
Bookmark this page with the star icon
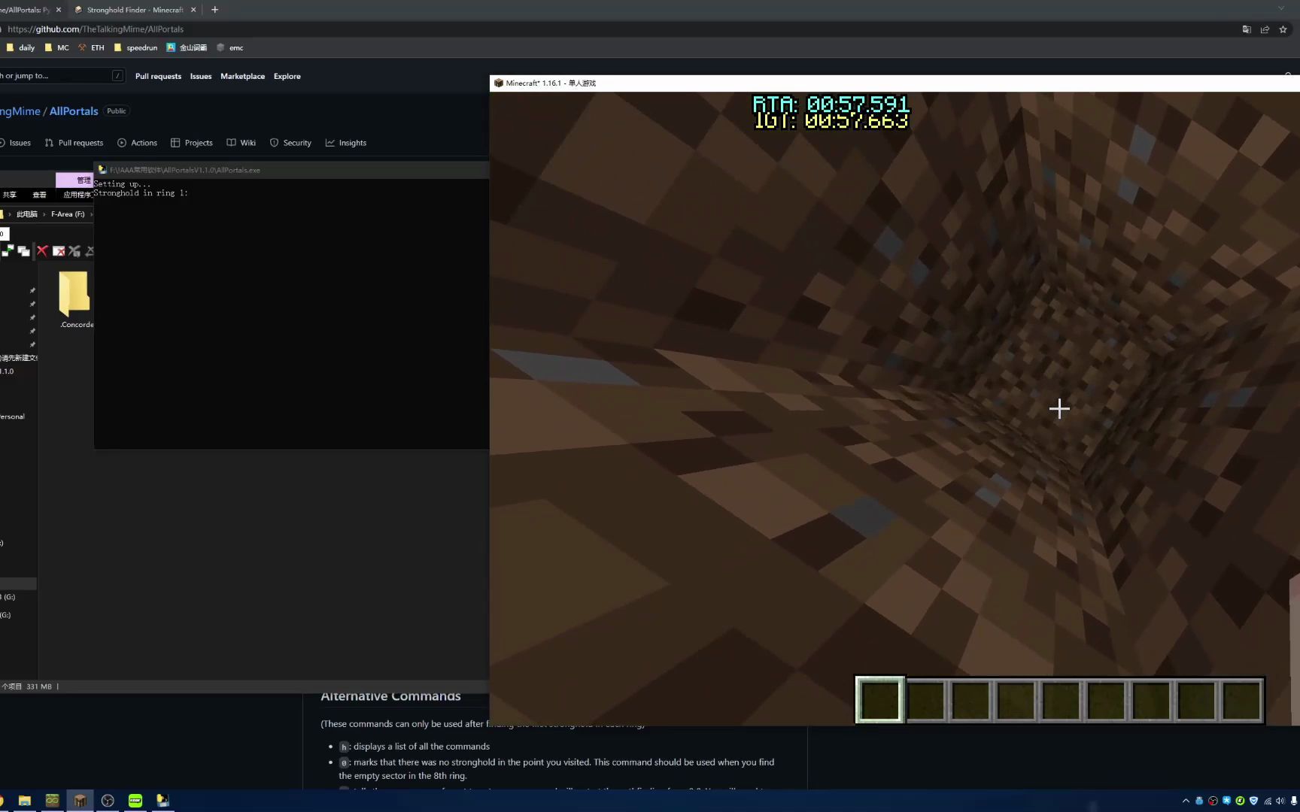click(1283, 29)
